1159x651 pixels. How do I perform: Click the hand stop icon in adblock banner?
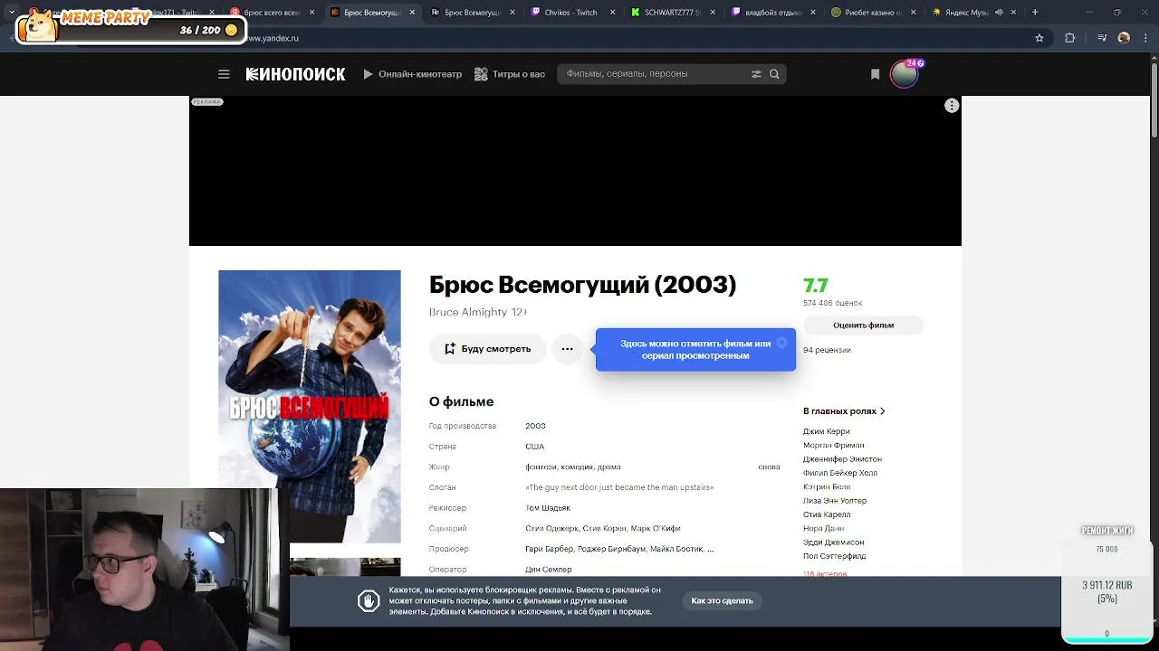coord(368,601)
